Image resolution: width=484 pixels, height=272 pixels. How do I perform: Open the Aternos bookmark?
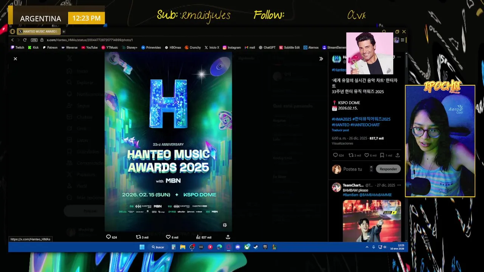311,48
